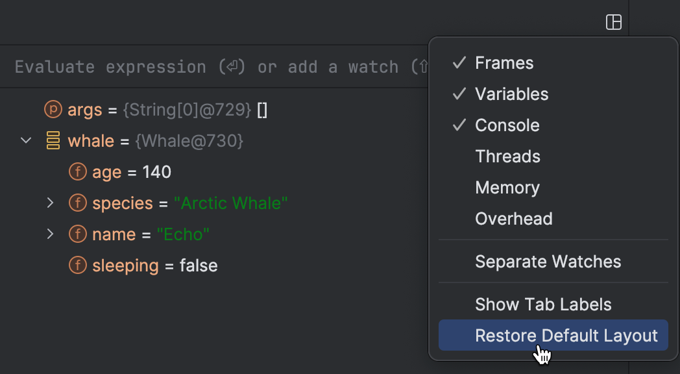
Task: Uncheck the Frames view option
Action: (x=504, y=62)
